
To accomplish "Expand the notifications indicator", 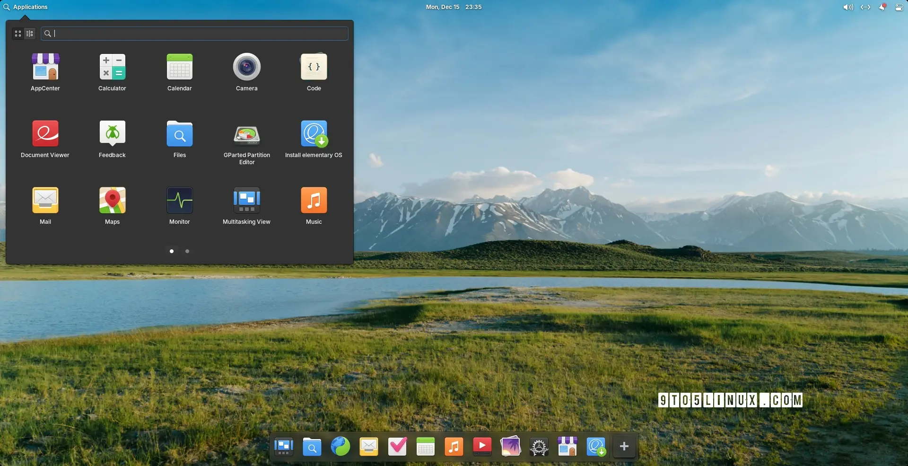I will click(882, 7).
